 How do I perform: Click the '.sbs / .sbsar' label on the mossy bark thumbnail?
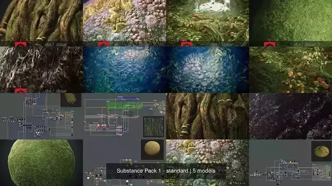click(x=55, y=45)
